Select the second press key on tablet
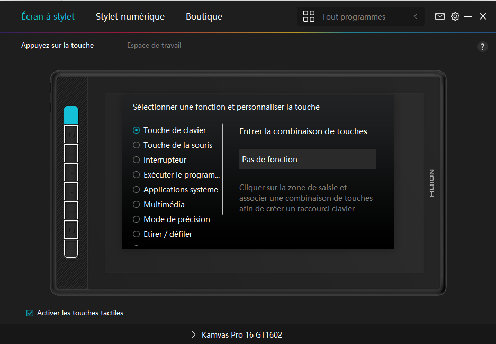Viewport: 496px width, 344px height. click(x=71, y=135)
